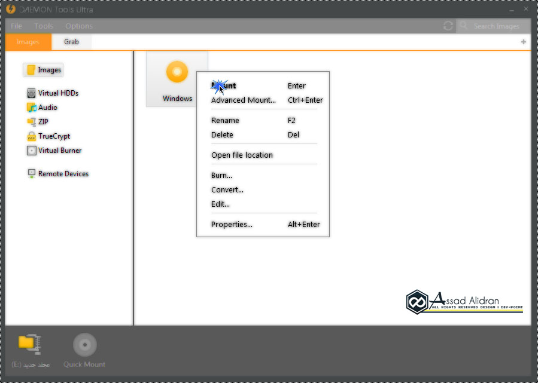Click the (E:) drive label text
538x383 pixels.
pyautogui.click(x=31, y=364)
